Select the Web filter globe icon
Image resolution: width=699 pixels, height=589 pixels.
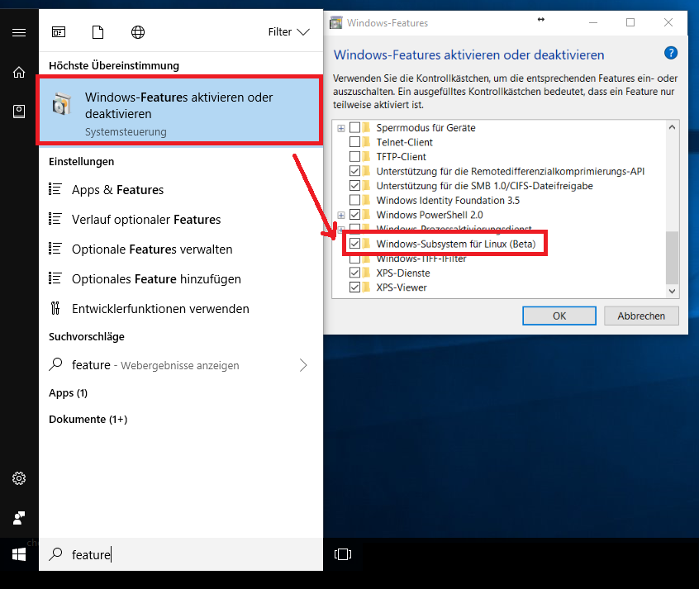tap(138, 32)
